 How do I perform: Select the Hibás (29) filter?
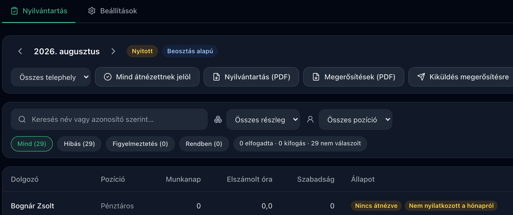[x=79, y=144]
